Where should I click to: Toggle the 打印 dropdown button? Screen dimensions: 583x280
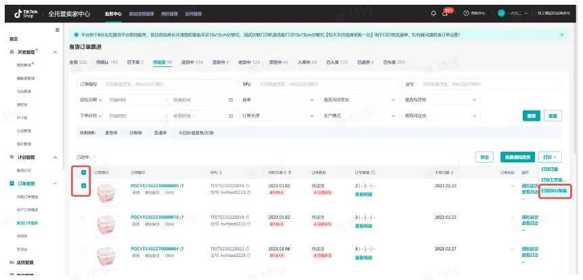[x=550, y=157]
